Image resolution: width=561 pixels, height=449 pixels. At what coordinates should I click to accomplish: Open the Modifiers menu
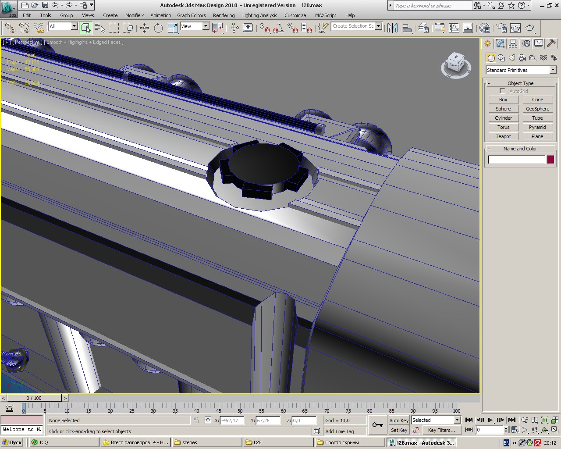click(x=135, y=15)
